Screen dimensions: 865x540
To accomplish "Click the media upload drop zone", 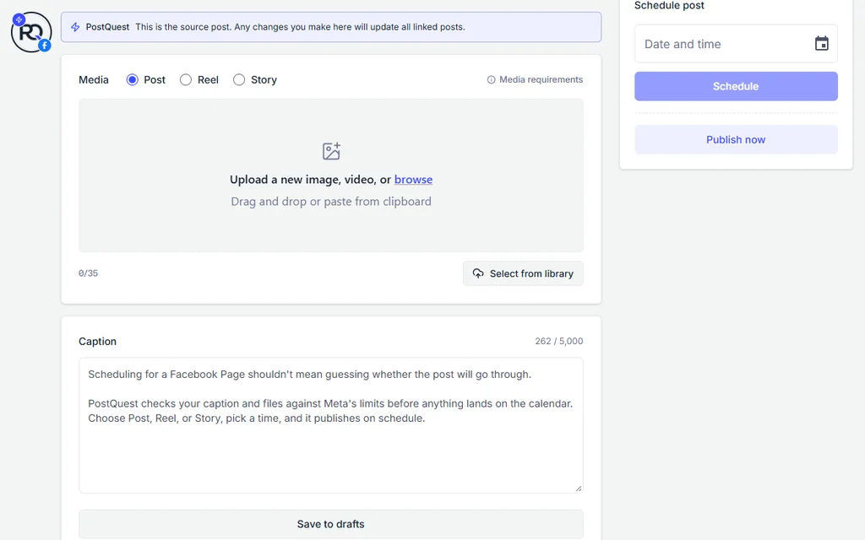I will 331,175.
